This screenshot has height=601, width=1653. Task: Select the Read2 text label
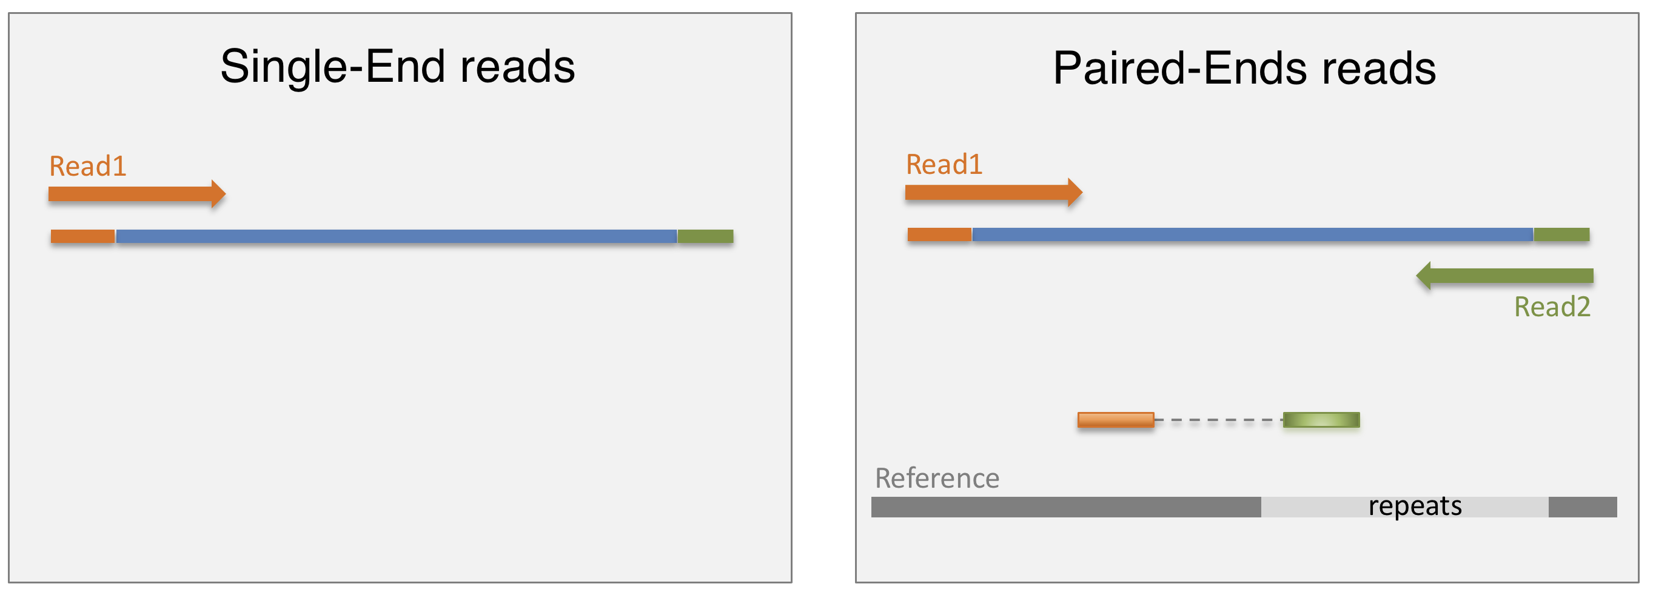click(x=1552, y=307)
